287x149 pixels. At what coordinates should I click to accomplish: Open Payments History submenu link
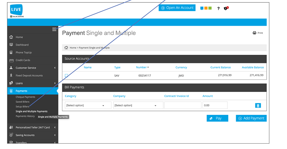pyautogui.click(x=25, y=116)
